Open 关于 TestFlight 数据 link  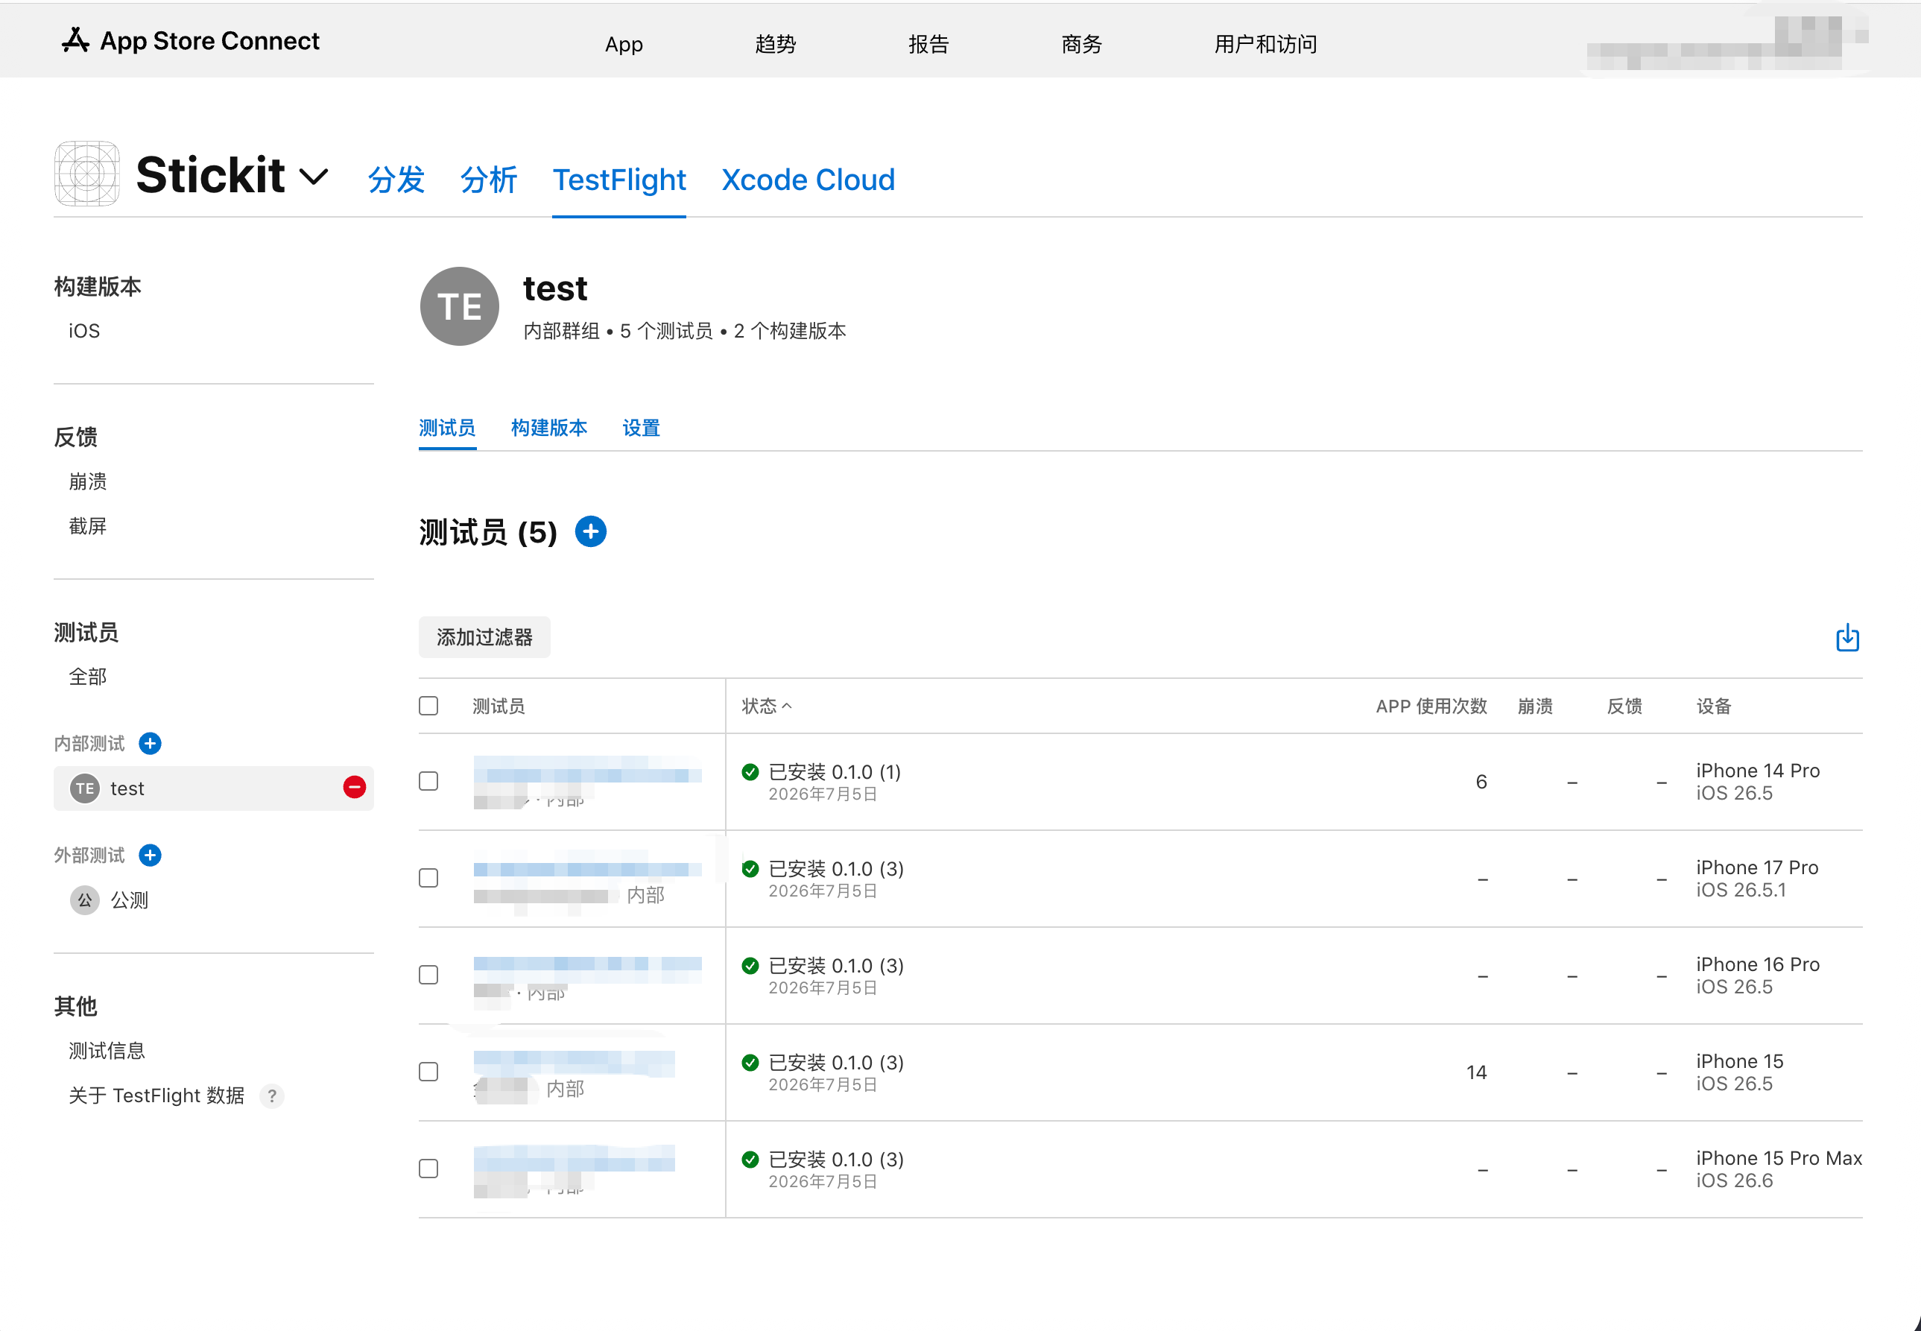coord(156,1096)
